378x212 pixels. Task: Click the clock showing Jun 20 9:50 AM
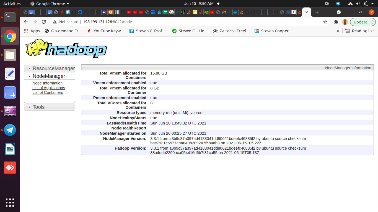coord(199,4)
